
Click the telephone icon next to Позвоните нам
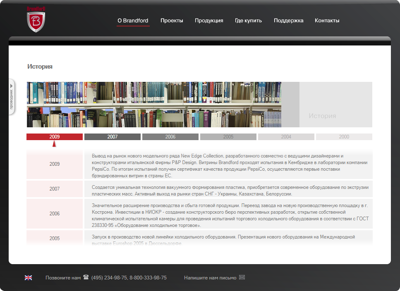86,277
